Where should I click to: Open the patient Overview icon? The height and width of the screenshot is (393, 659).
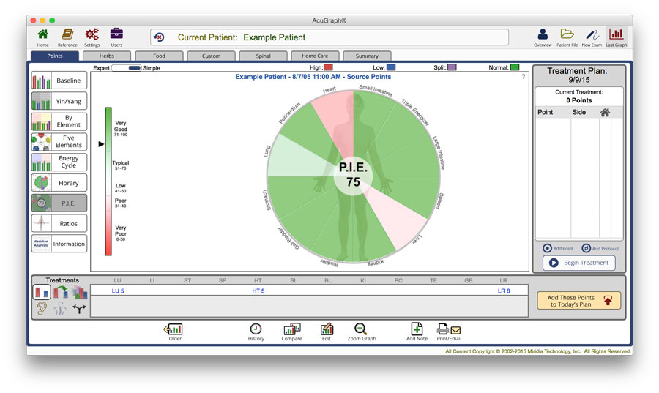click(x=543, y=37)
